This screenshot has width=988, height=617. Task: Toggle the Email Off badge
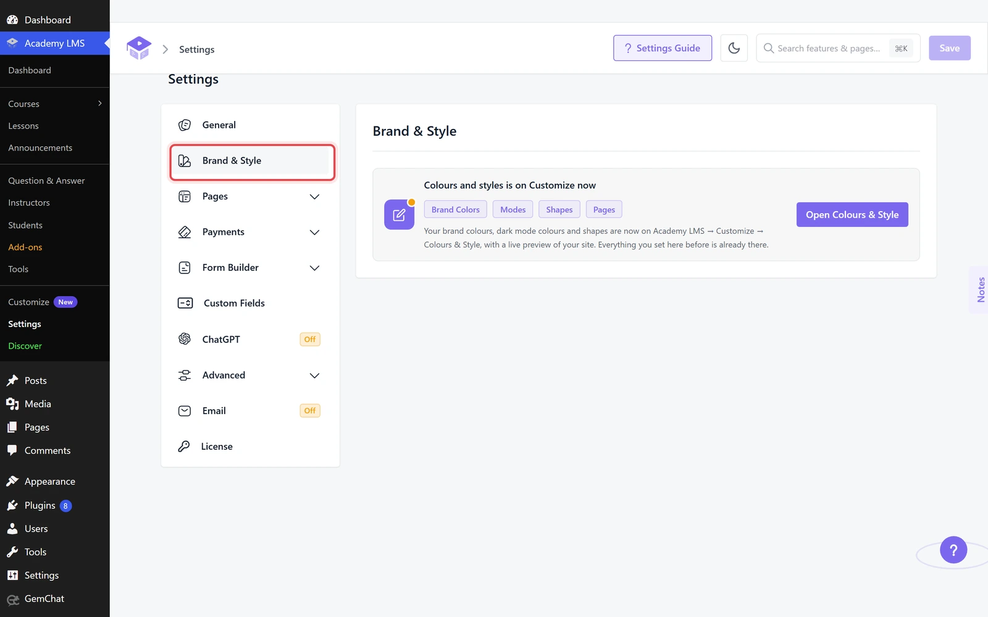pos(310,411)
